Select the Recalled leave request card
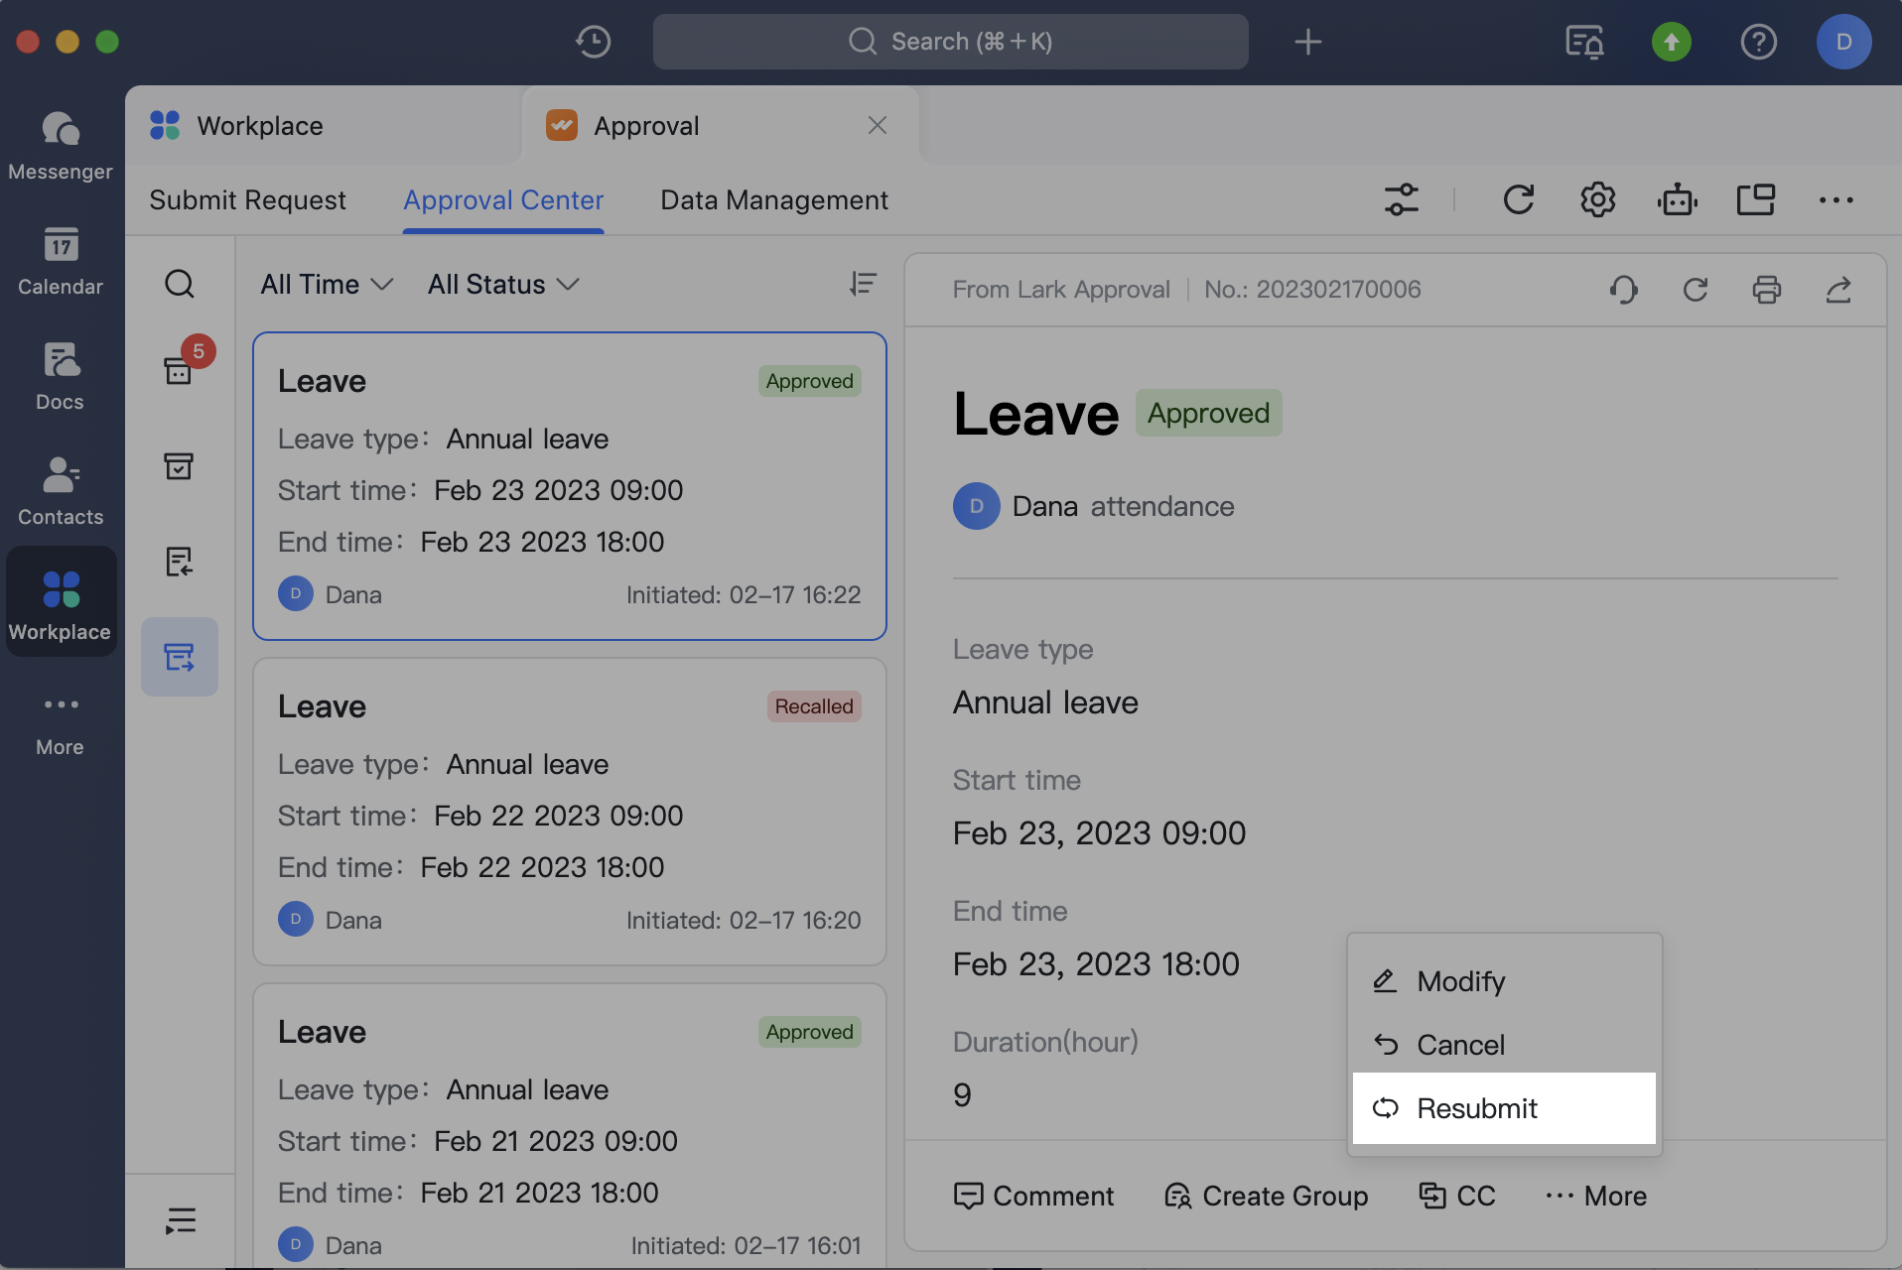 [569, 811]
